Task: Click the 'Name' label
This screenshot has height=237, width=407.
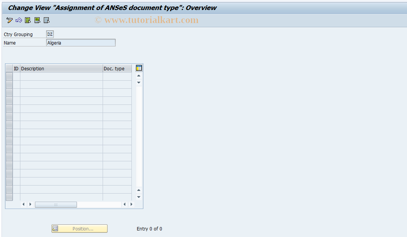Action: coord(10,43)
